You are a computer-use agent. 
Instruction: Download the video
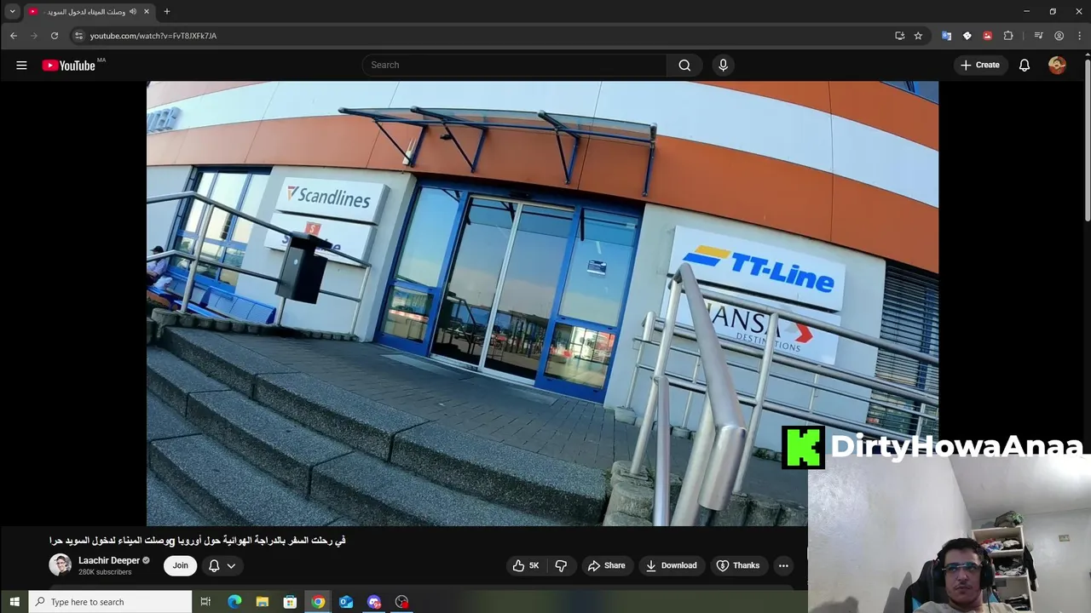coord(672,565)
